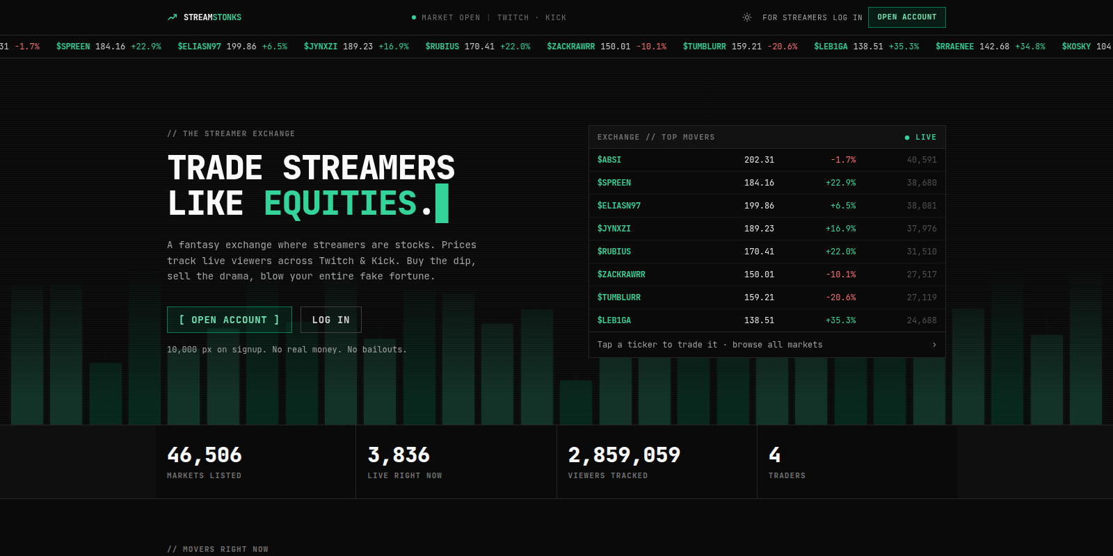
Task: Click $ELIASN97 in the scrolling ticker tape
Action: (232, 47)
